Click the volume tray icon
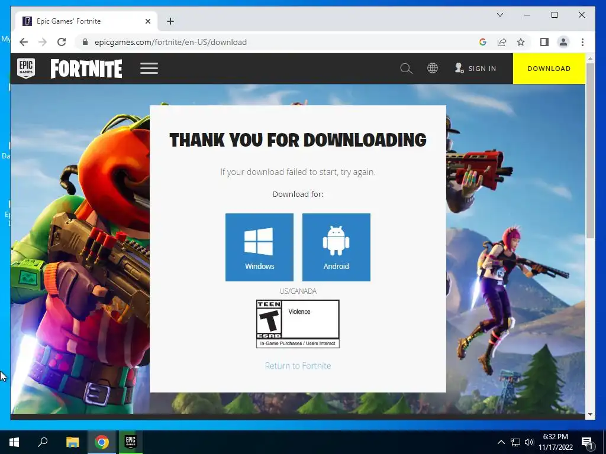Image resolution: width=606 pixels, height=454 pixels. [529, 442]
